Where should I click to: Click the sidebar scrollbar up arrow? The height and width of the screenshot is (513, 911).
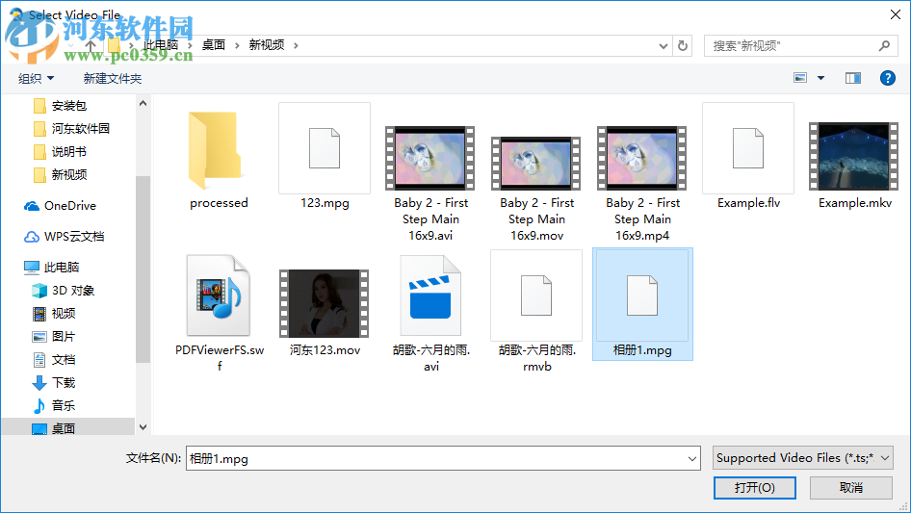click(x=143, y=103)
